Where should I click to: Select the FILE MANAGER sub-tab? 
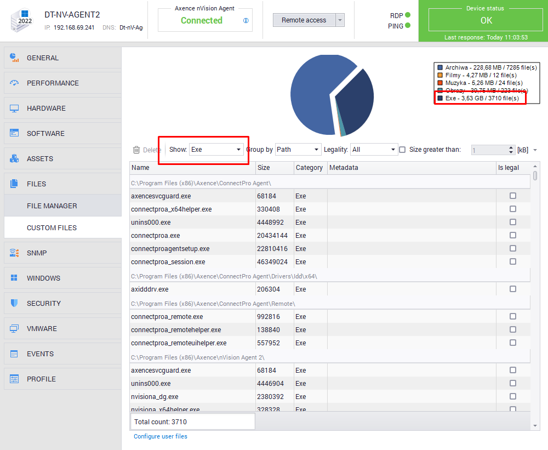[62, 206]
